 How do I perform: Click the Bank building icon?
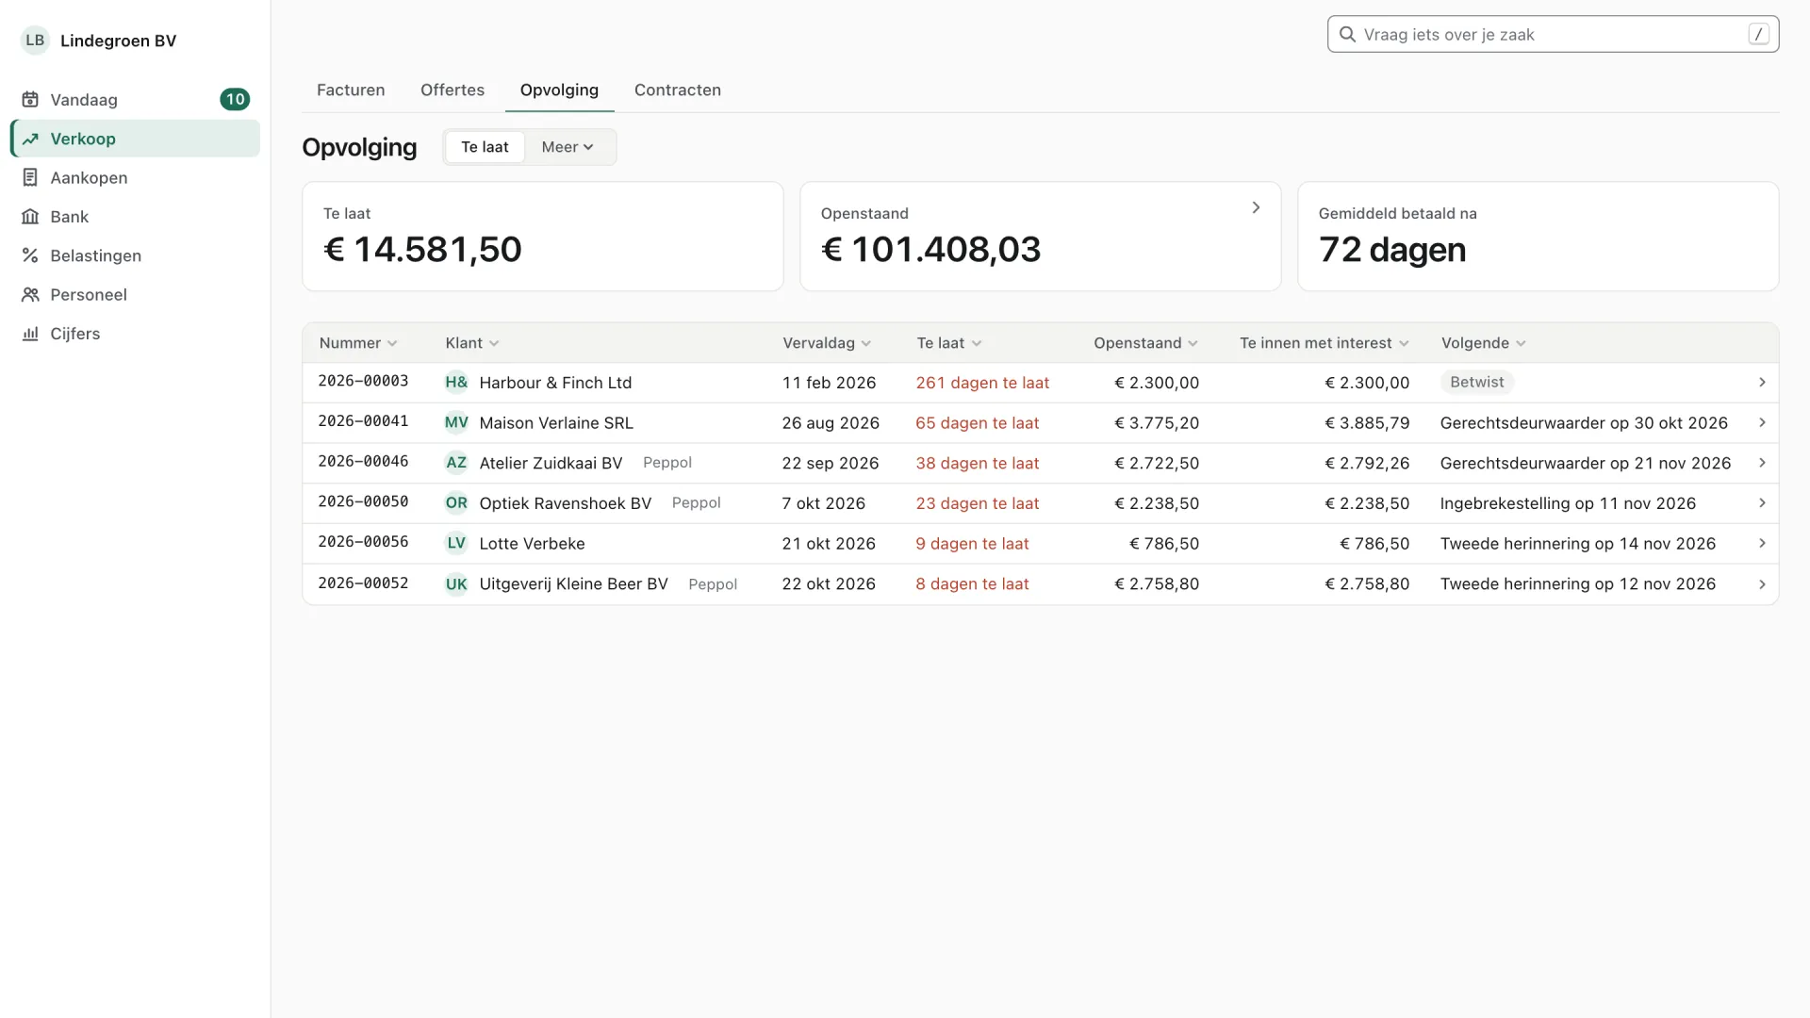pos(30,217)
